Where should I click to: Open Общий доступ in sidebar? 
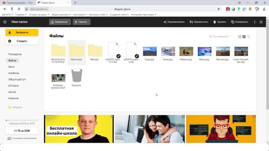(17, 79)
